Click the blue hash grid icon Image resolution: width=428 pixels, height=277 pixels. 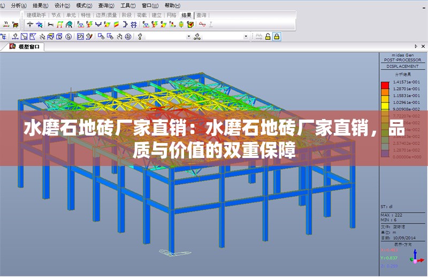point(134,25)
